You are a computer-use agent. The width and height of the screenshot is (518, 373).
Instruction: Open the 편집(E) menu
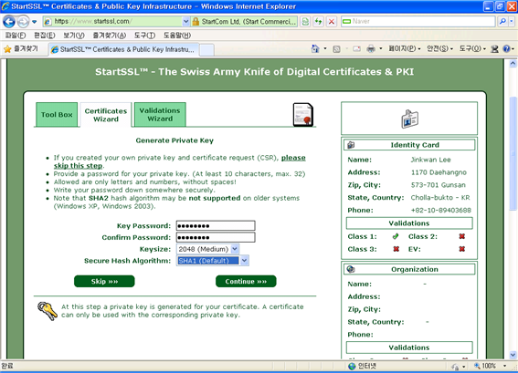tap(45, 36)
